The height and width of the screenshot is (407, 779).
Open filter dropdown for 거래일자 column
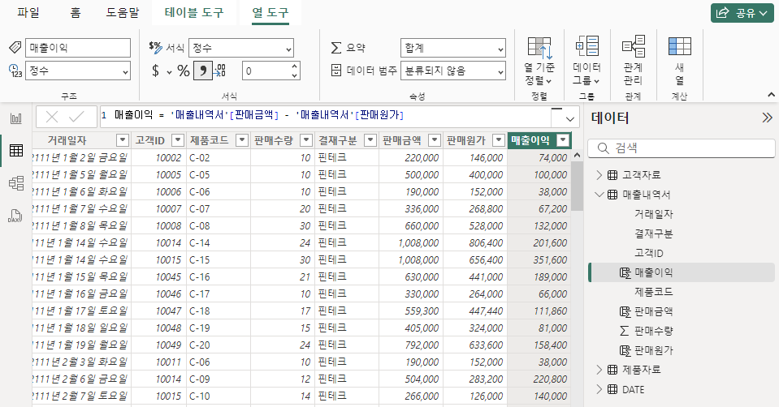[x=123, y=140]
